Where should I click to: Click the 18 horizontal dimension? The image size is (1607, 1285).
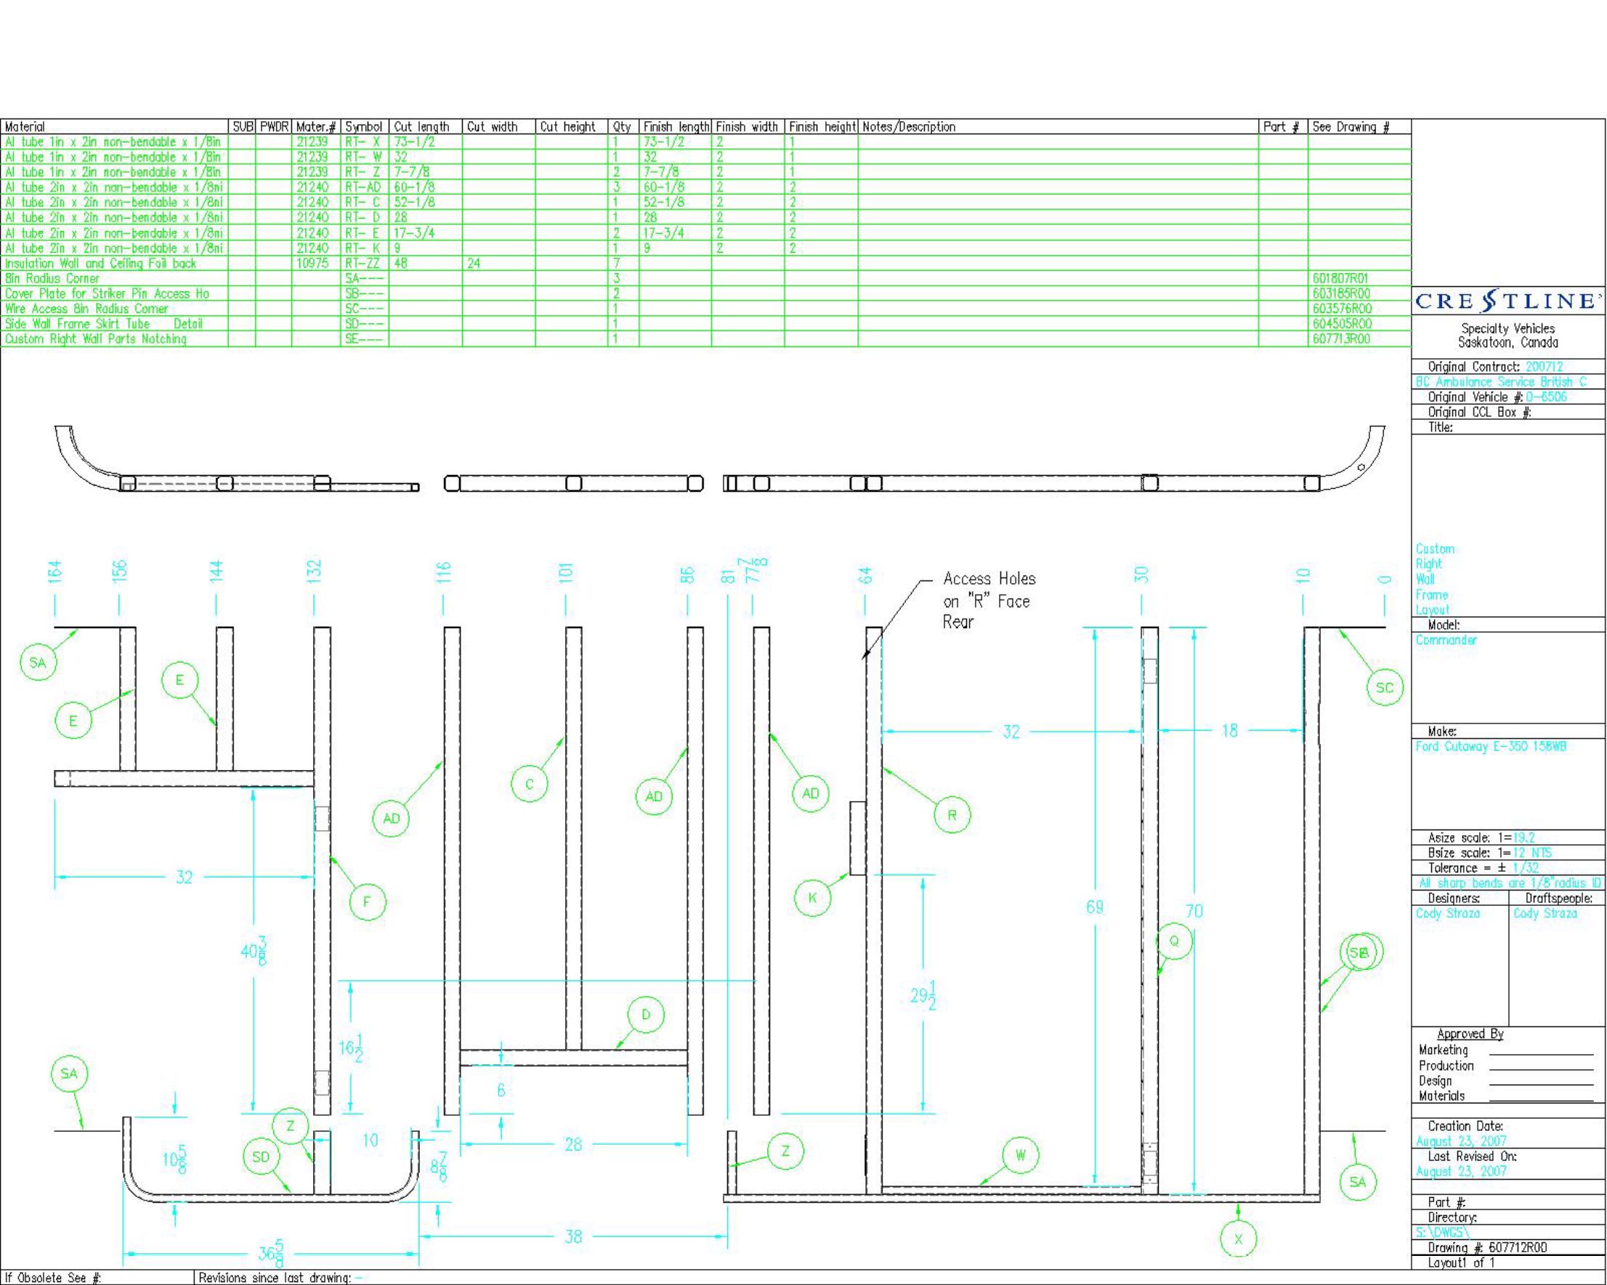(x=1230, y=731)
